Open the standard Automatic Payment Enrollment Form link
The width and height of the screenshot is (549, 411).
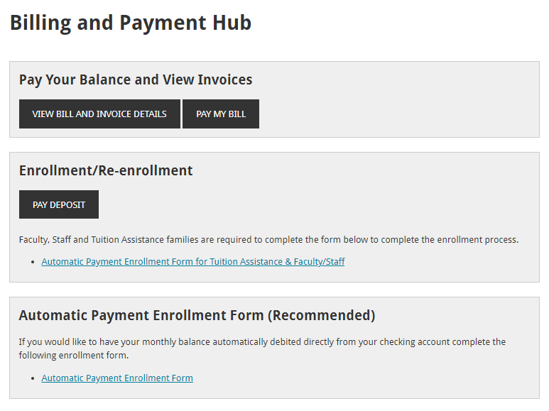click(x=117, y=378)
